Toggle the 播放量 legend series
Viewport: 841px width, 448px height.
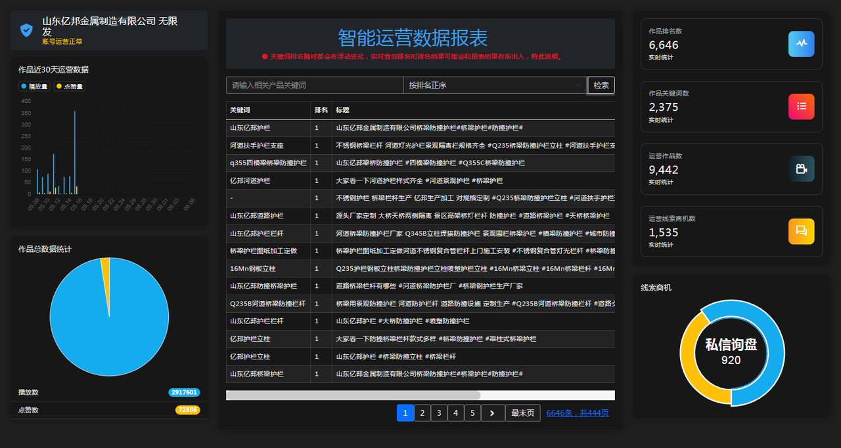coord(35,86)
